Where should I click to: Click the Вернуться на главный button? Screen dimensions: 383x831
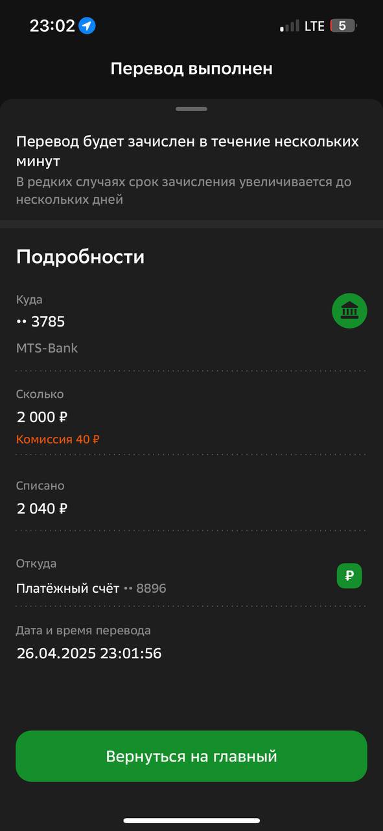tap(191, 756)
